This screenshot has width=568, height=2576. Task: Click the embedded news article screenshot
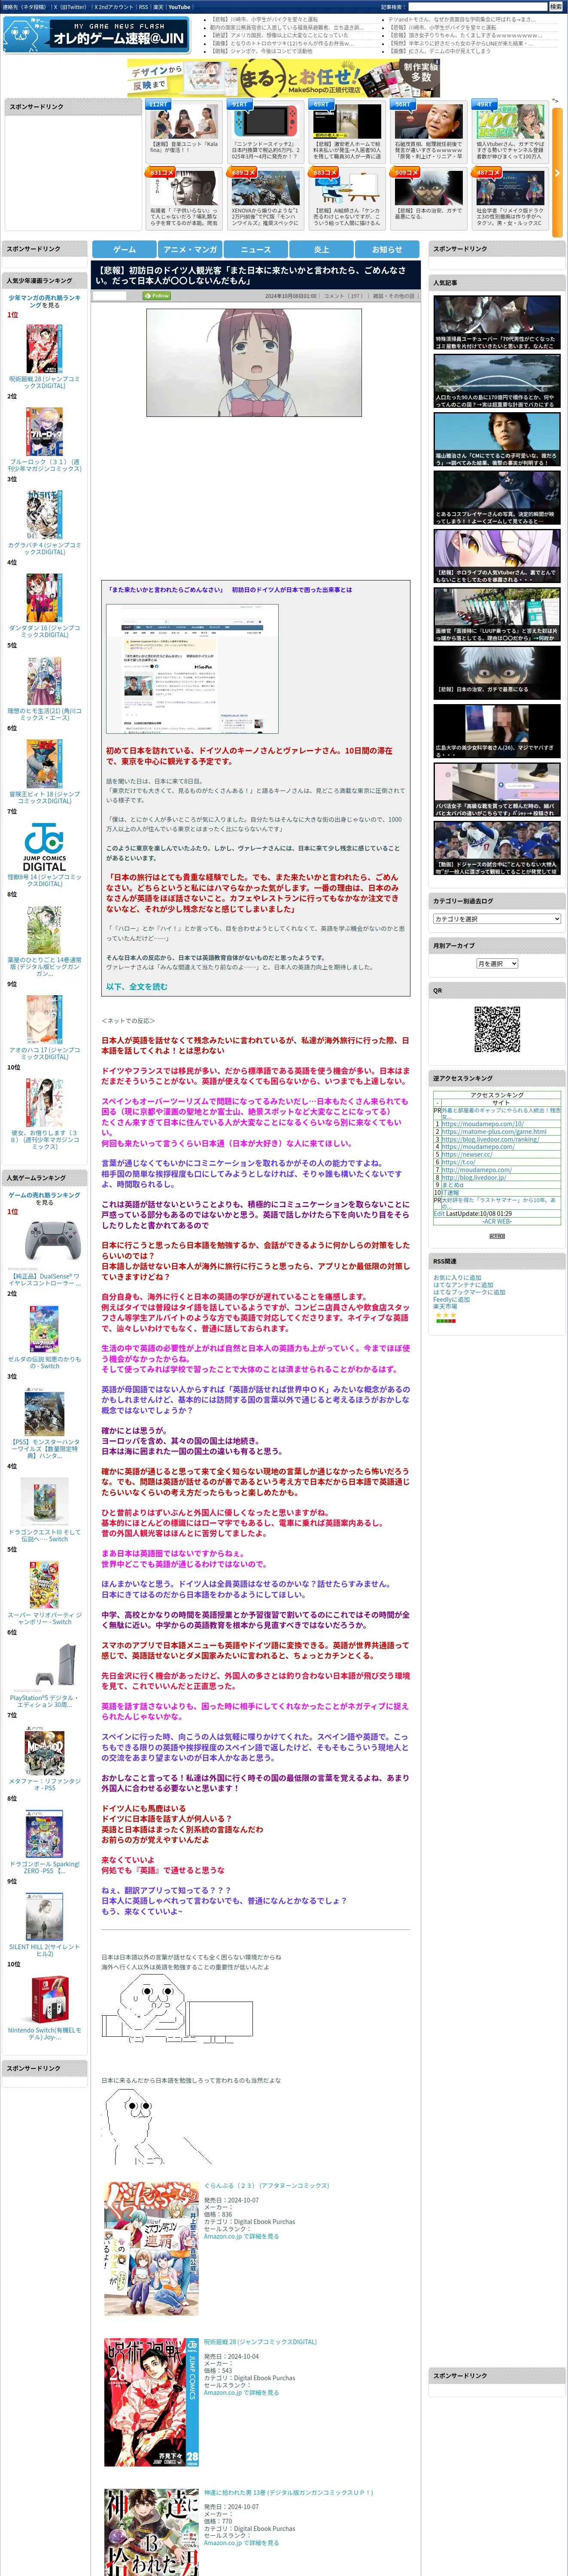click(x=192, y=669)
